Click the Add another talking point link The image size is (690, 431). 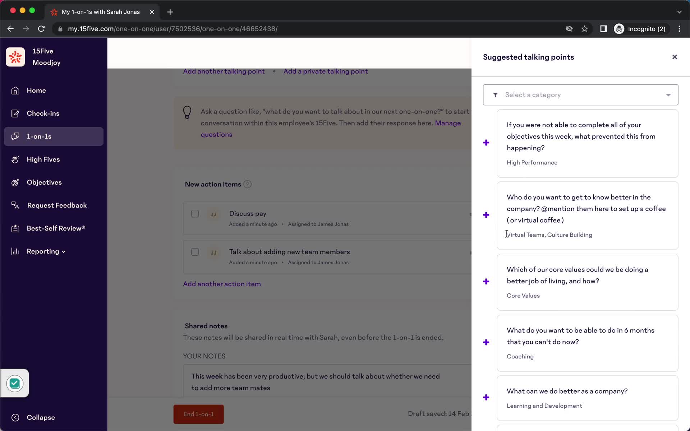point(224,71)
